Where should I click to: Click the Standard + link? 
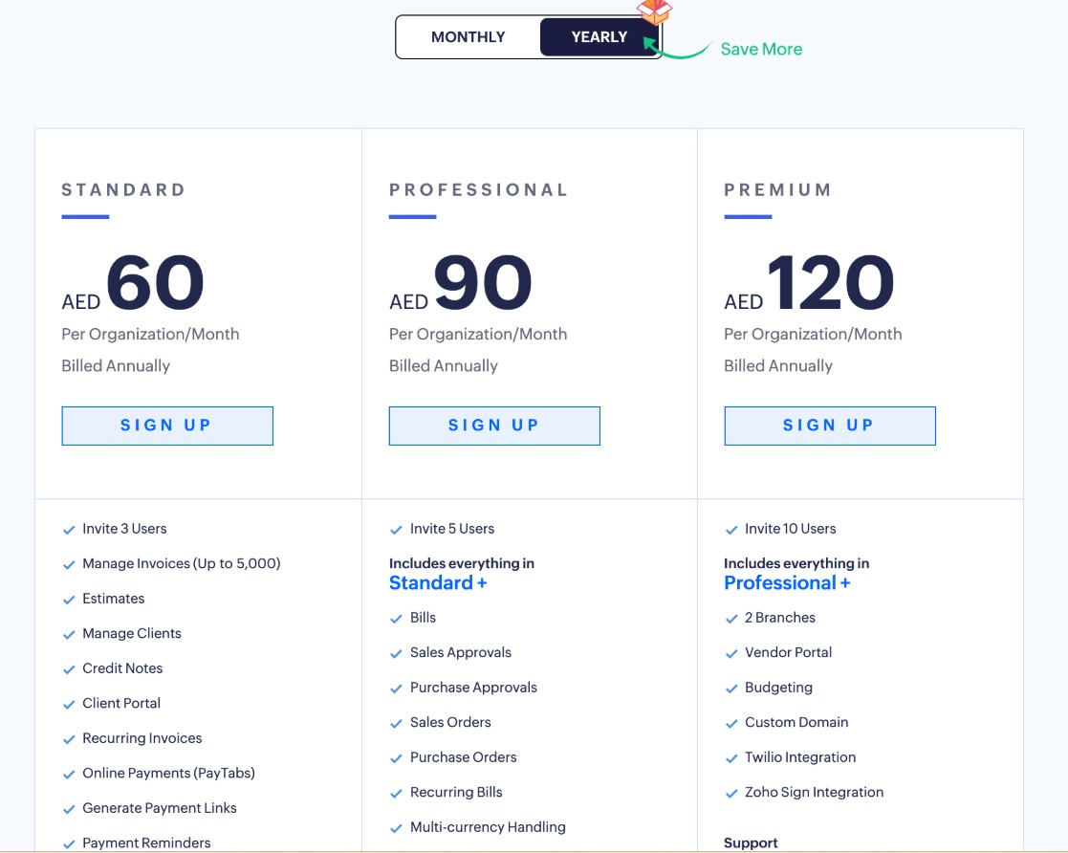click(438, 583)
